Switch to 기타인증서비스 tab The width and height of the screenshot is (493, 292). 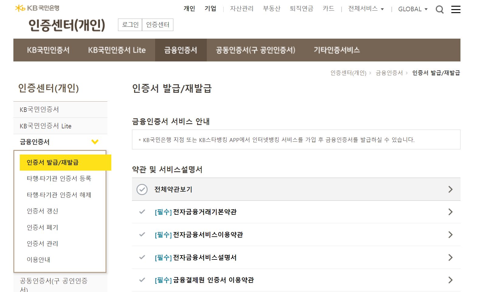337,50
